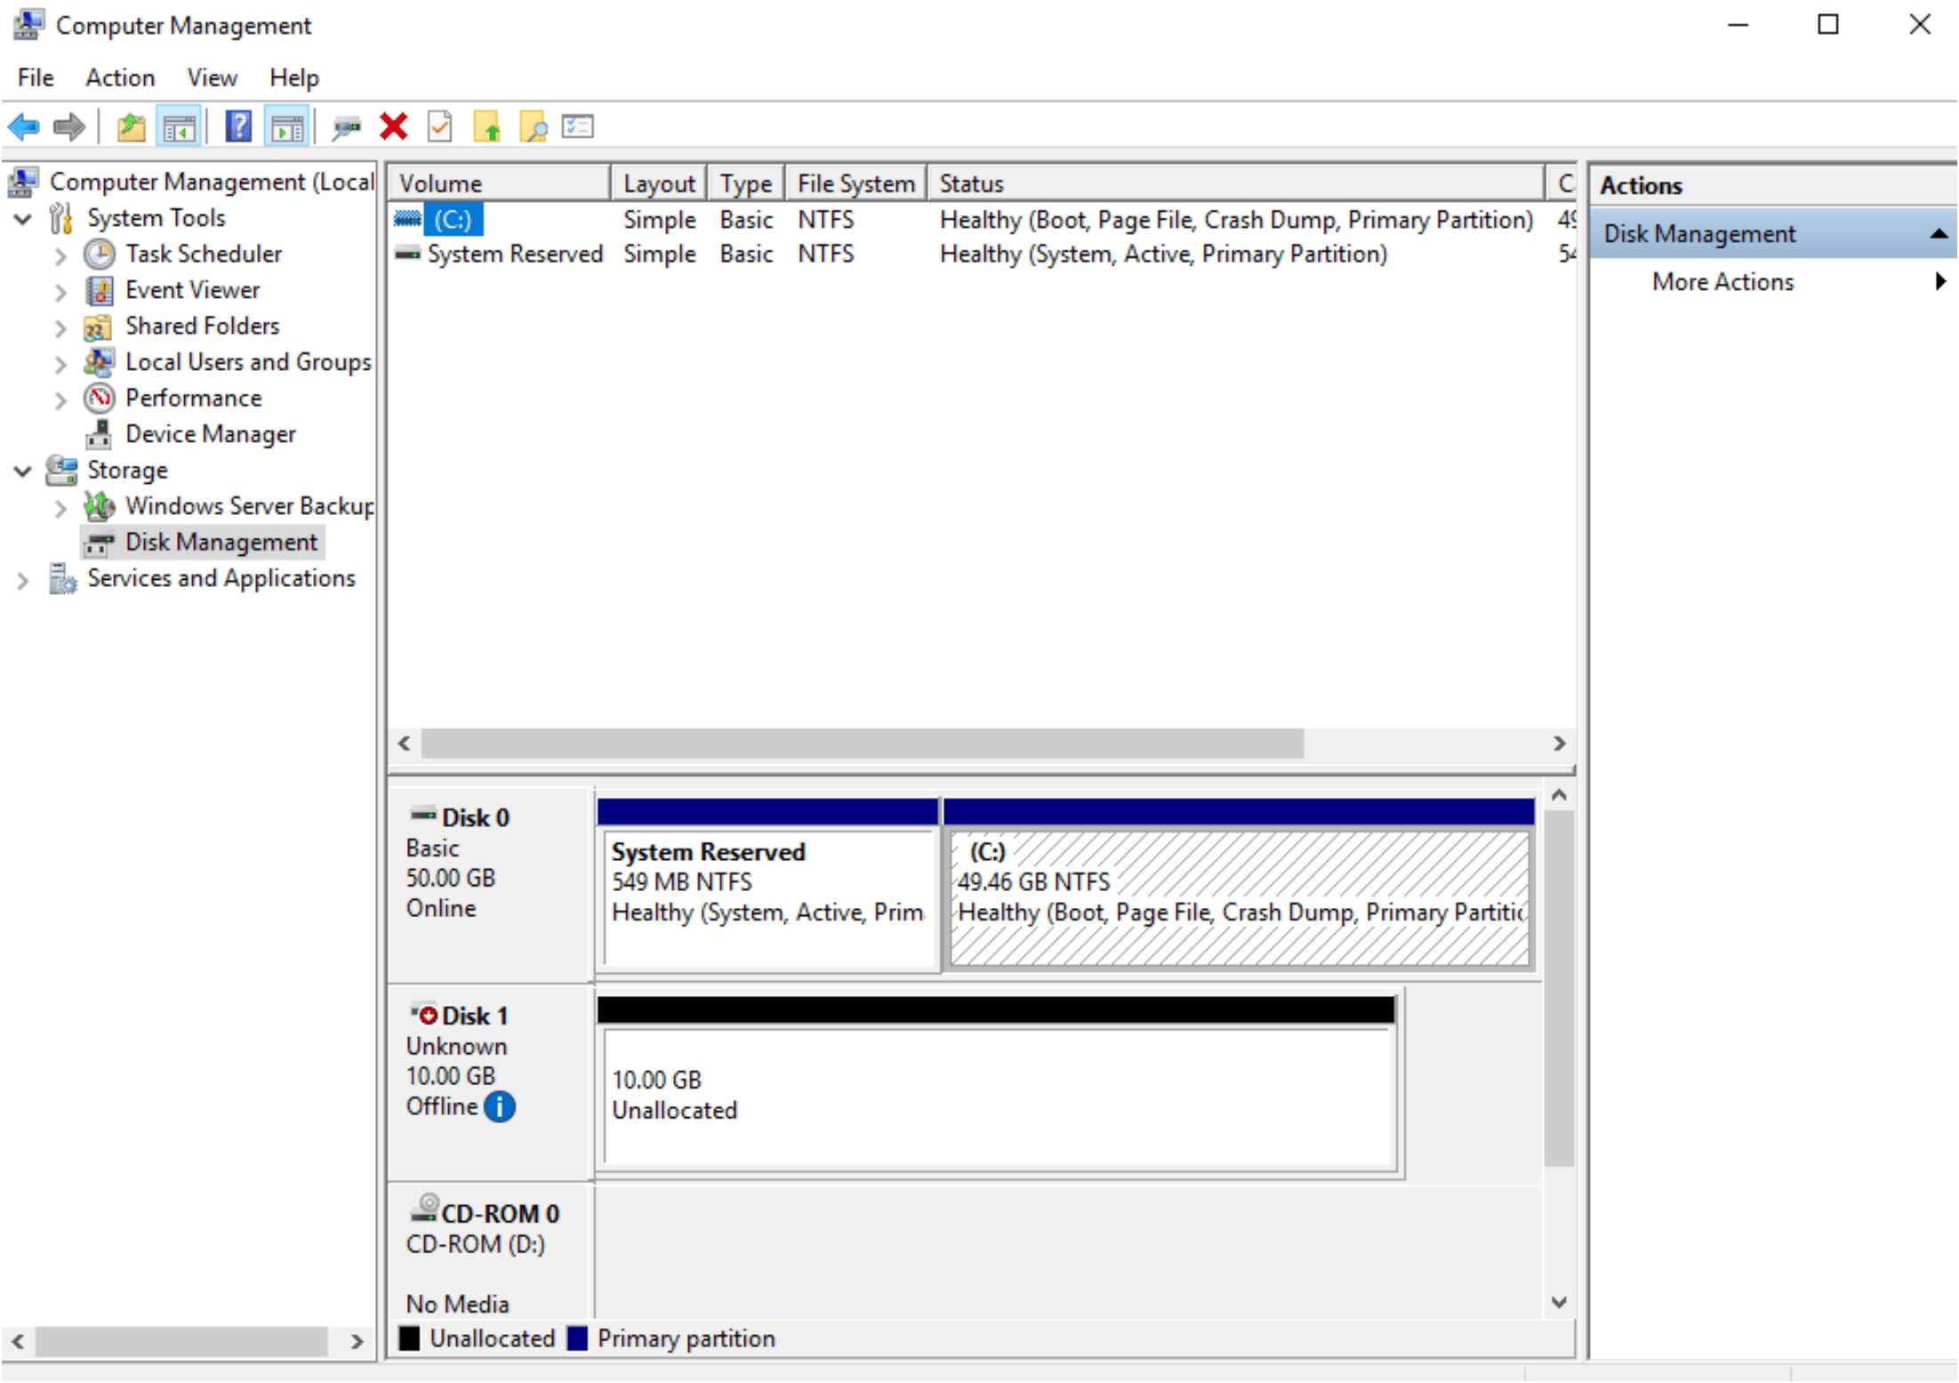Screen dimensions: 1959x1383
Task: Click the Up one level folder icon
Action: click(132, 128)
